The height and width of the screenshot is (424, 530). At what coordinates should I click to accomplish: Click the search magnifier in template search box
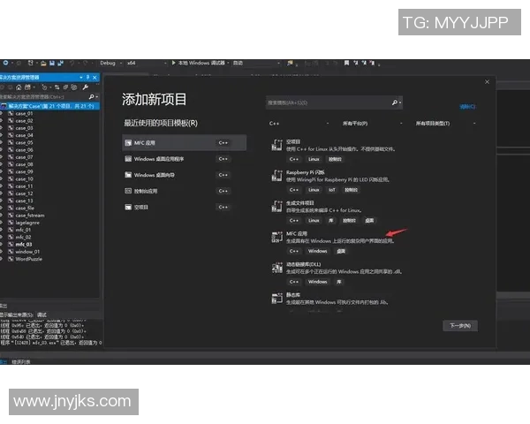click(x=395, y=102)
